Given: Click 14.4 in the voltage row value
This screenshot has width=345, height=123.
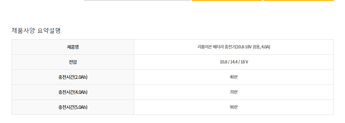Looking at the screenshot, I should click(x=234, y=62).
